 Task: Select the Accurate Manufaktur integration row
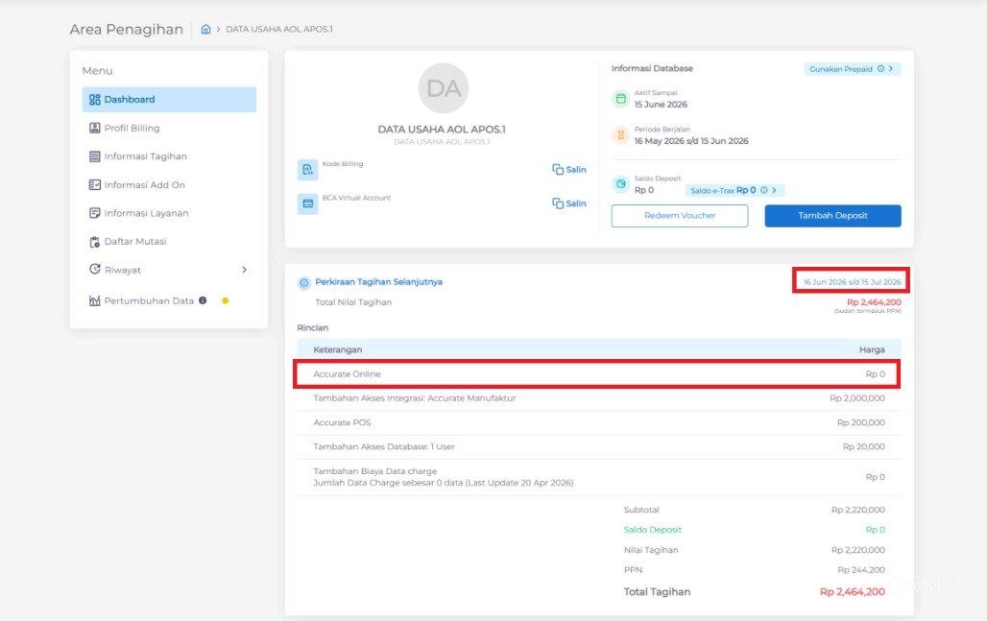click(598, 398)
